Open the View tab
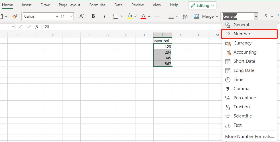 point(157,5)
